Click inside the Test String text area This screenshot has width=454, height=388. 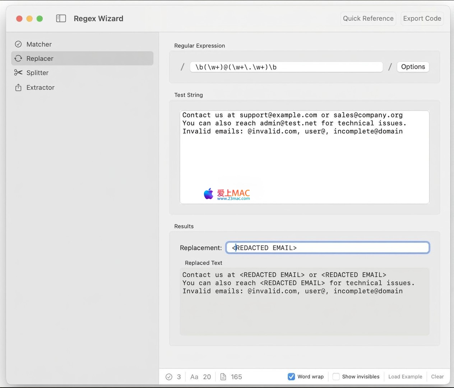point(304,162)
